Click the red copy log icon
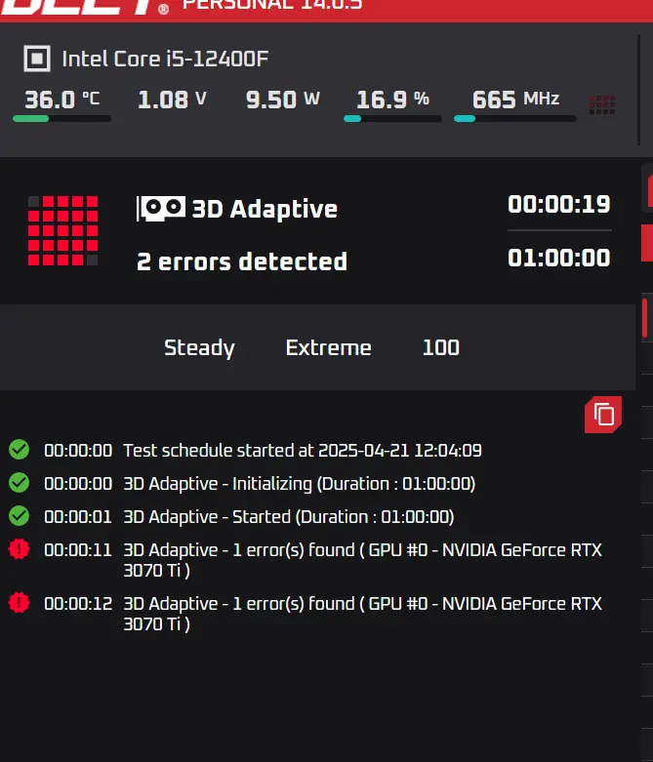Image resolution: width=653 pixels, height=762 pixels. click(x=603, y=415)
